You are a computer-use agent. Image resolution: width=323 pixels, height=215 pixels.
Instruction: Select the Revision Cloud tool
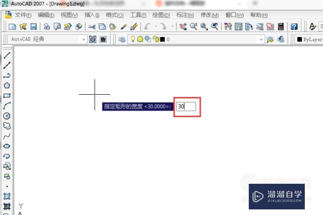point(7,126)
